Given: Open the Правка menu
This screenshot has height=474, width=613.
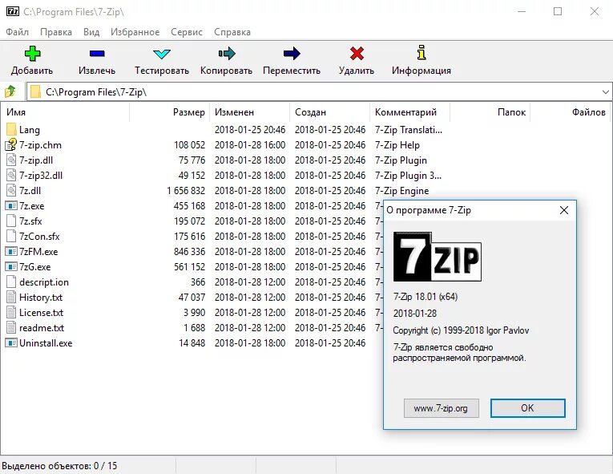Looking at the screenshot, I should [x=56, y=32].
